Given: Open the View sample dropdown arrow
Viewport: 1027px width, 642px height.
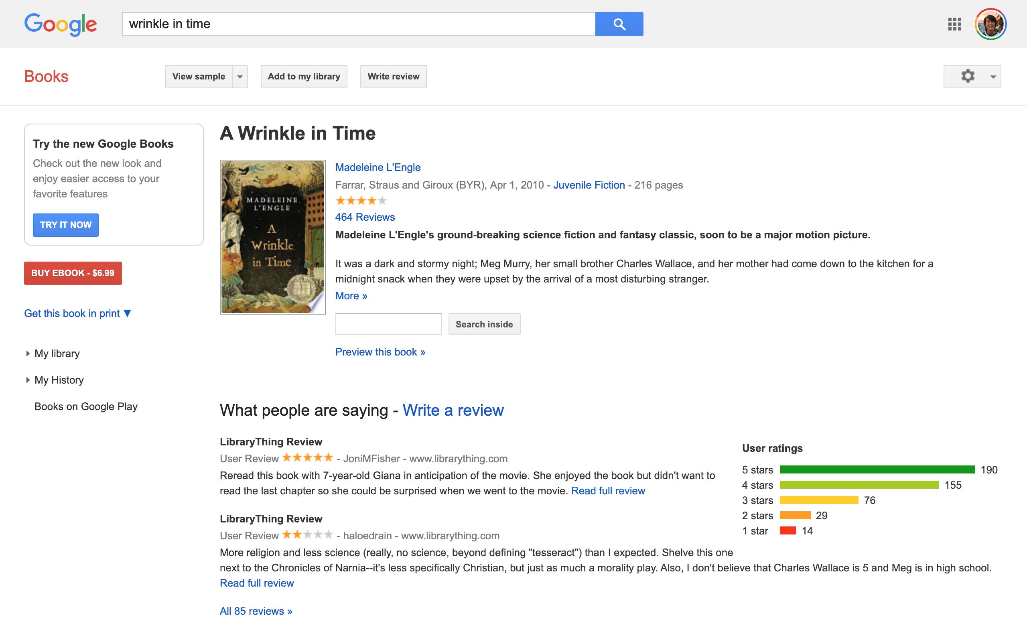Looking at the screenshot, I should [x=239, y=76].
